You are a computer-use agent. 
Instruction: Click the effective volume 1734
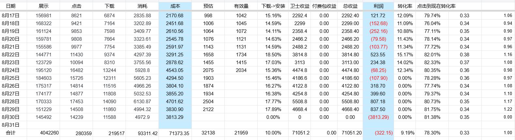pos(241,54)
